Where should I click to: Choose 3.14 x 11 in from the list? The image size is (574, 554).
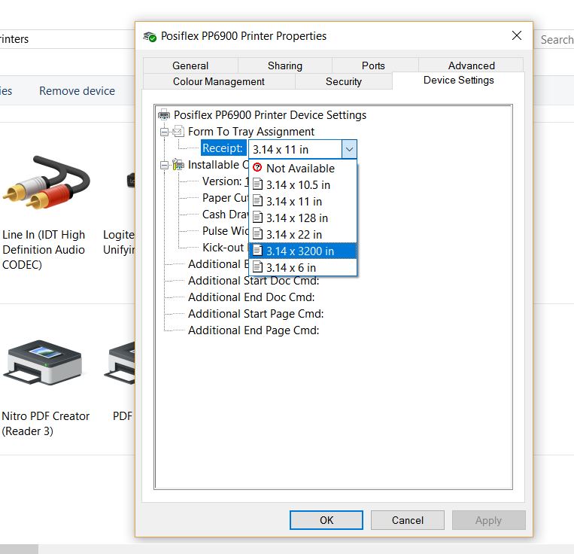coord(302,201)
